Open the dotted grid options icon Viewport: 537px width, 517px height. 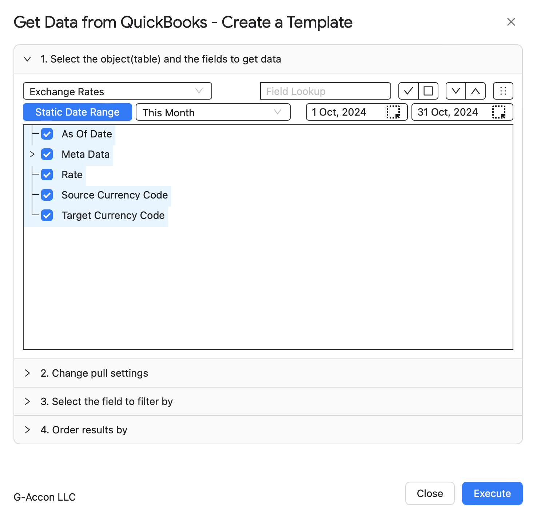tap(503, 91)
